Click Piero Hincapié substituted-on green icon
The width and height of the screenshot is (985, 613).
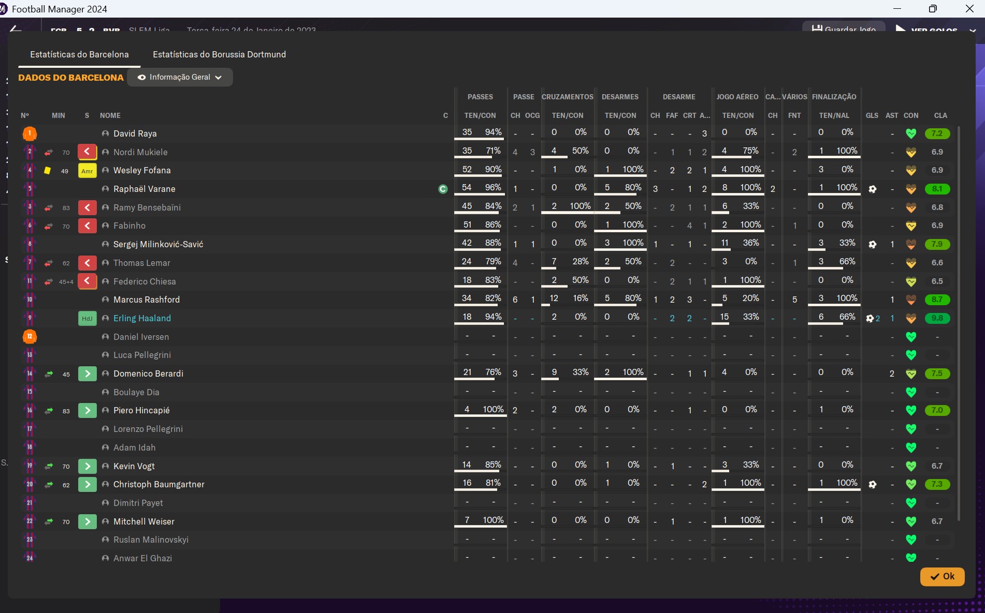click(x=88, y=410)
